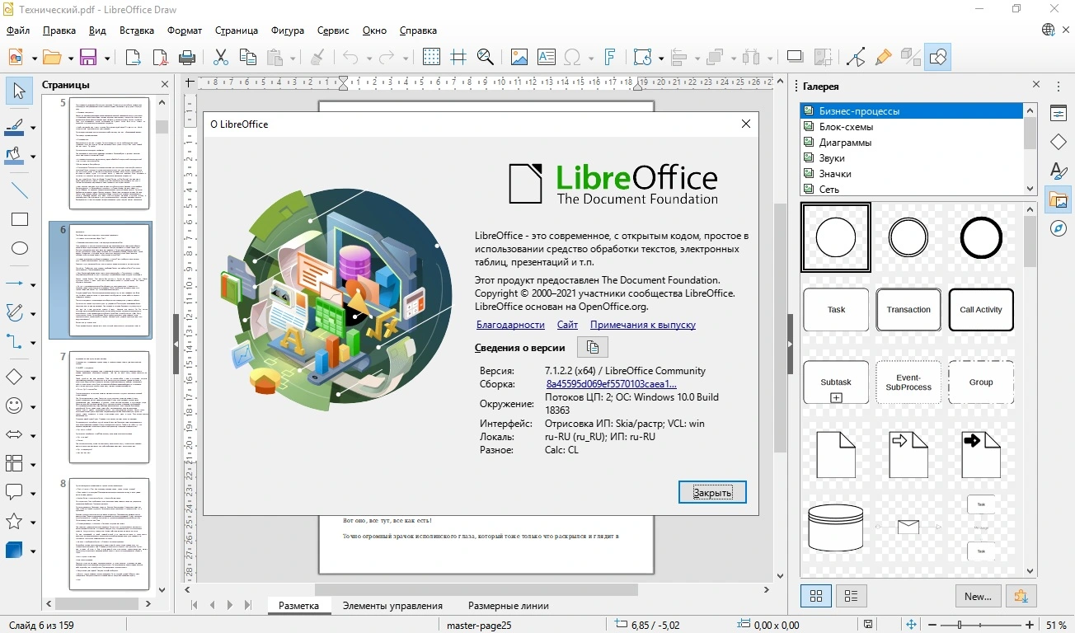
Task: Open the Вставка menu
Action: pos(137,30)
